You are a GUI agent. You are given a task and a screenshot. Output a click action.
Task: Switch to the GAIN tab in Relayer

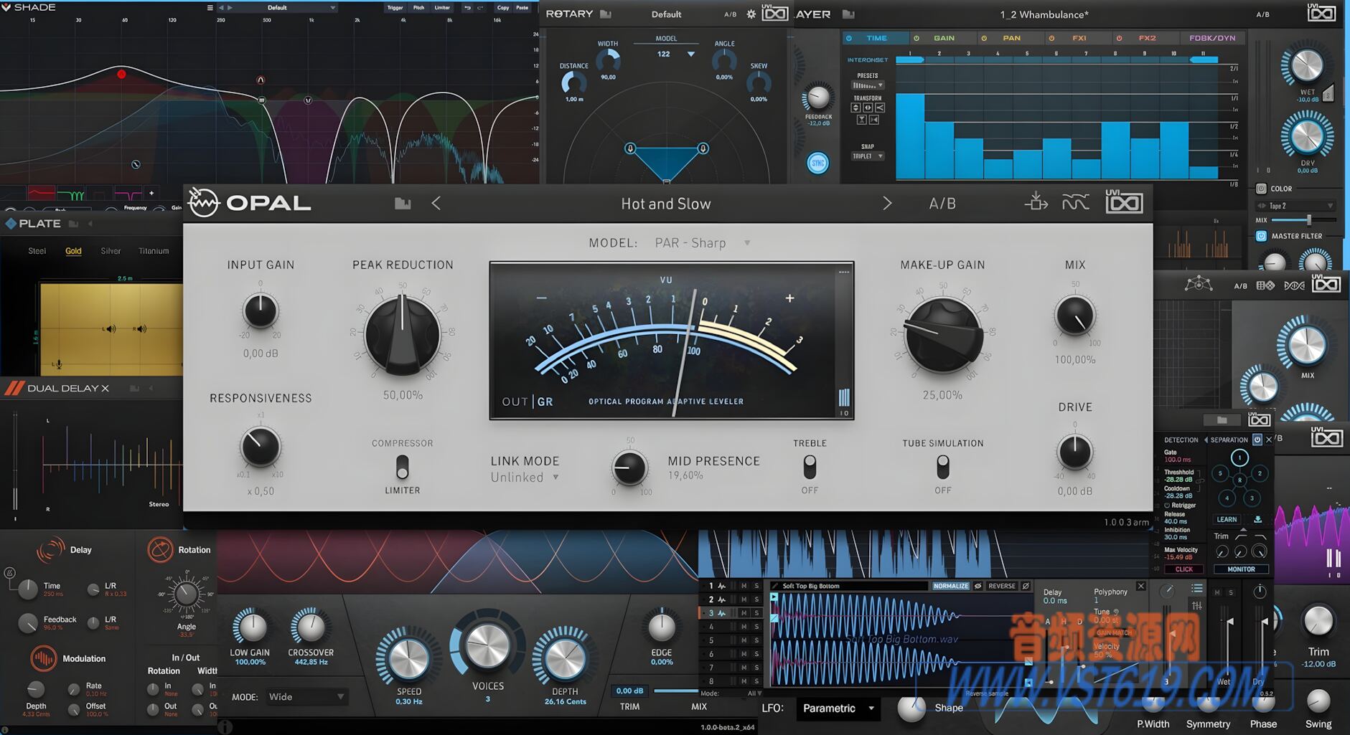(943, 38)
